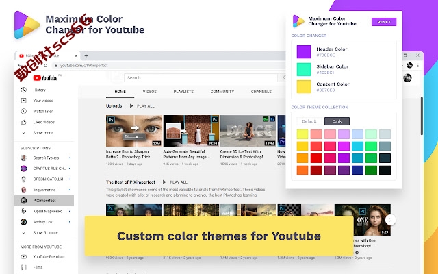Open the inguamarina subscription channel
Image resolution: width=438 pixels, height=274 pixels.
pos(44,190)
